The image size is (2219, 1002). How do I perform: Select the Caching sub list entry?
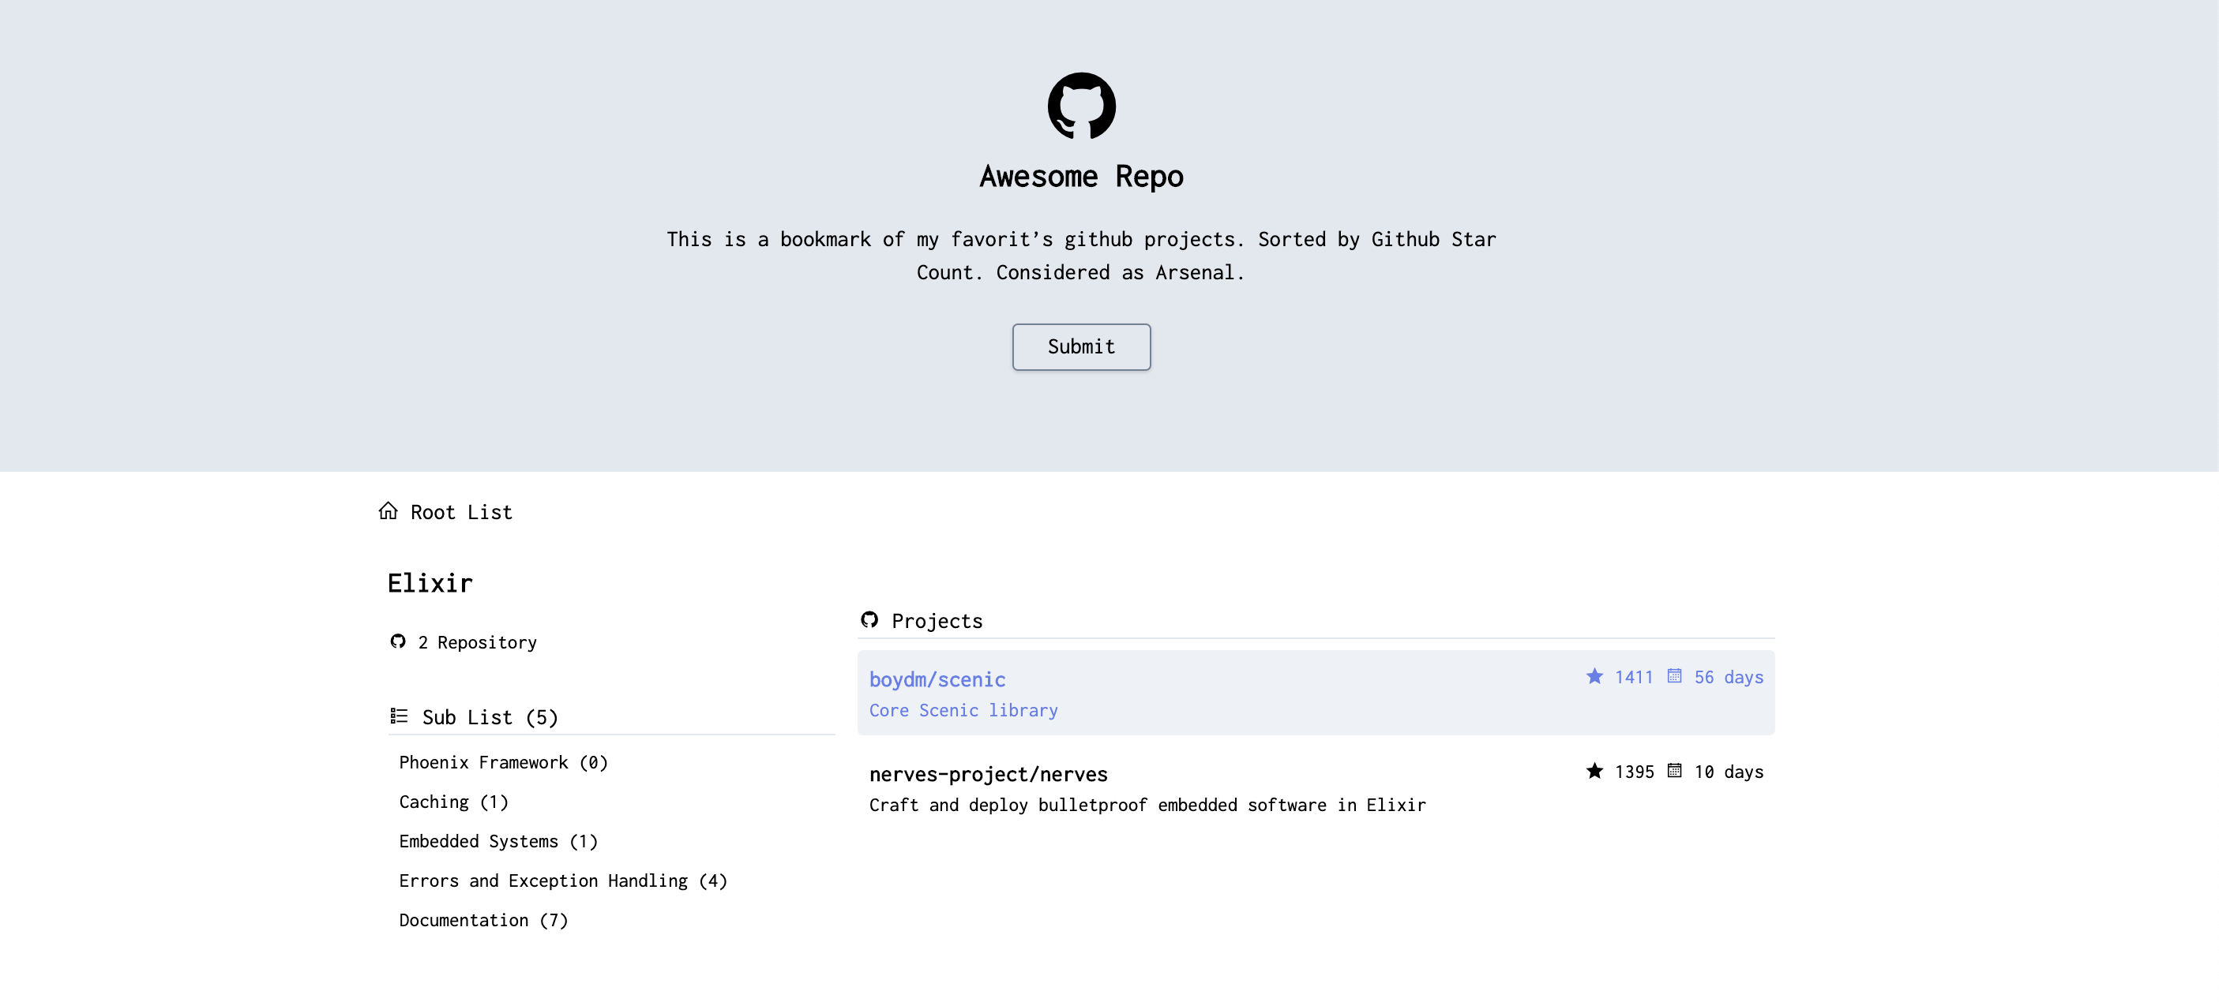coord(453,802)
